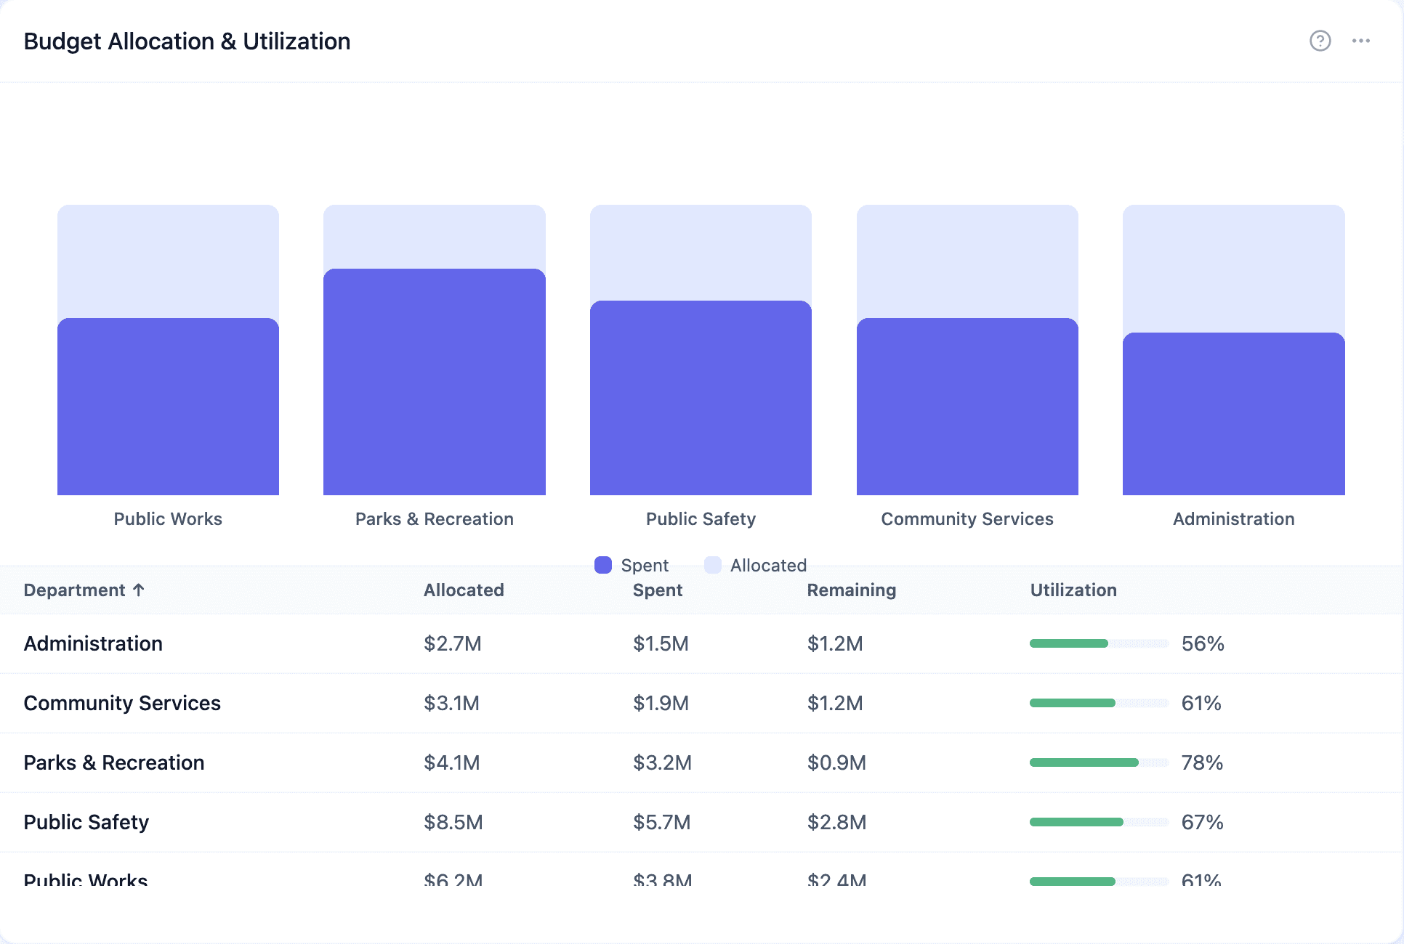Image resolution: width=1404 pixels, height=944 pixels.
Task: Click the Parks & Recreation chart bar
Action: (434, 381)
